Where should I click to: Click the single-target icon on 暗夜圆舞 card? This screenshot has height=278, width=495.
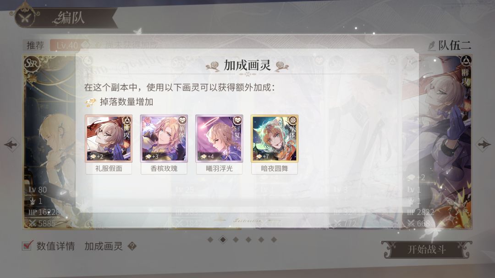[293, 121]
